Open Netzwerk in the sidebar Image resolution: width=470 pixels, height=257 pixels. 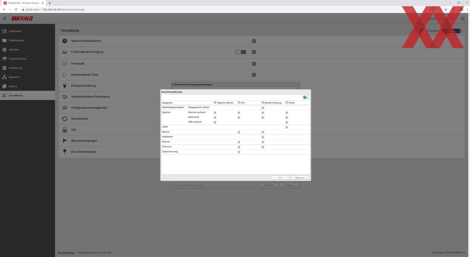tap(14, 77)
